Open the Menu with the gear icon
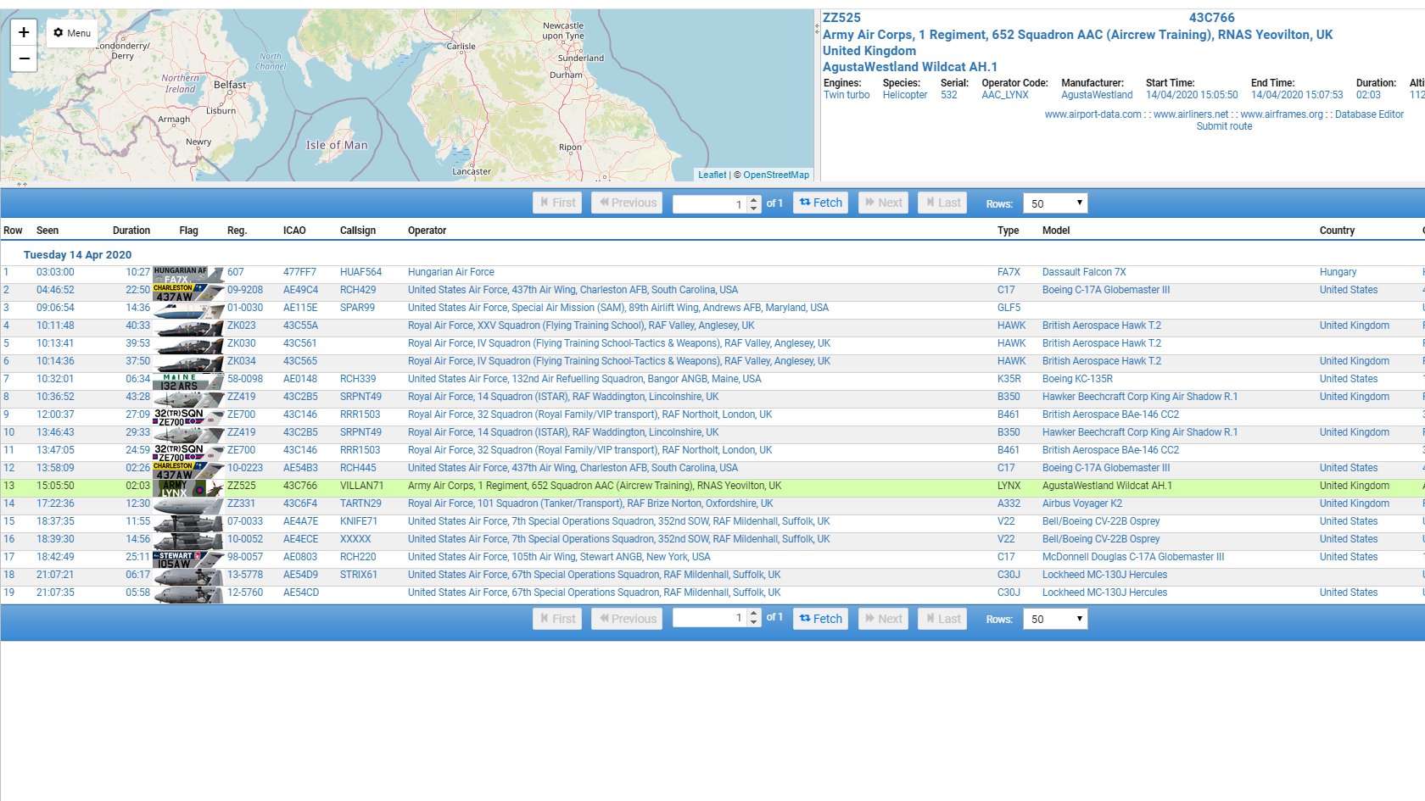Screen dimensions: 1425x801 [x=72, y=33]
